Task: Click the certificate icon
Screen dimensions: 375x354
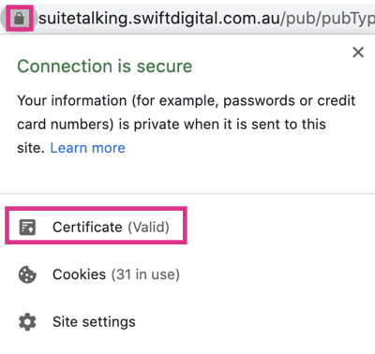Action: tap(27, 227)
